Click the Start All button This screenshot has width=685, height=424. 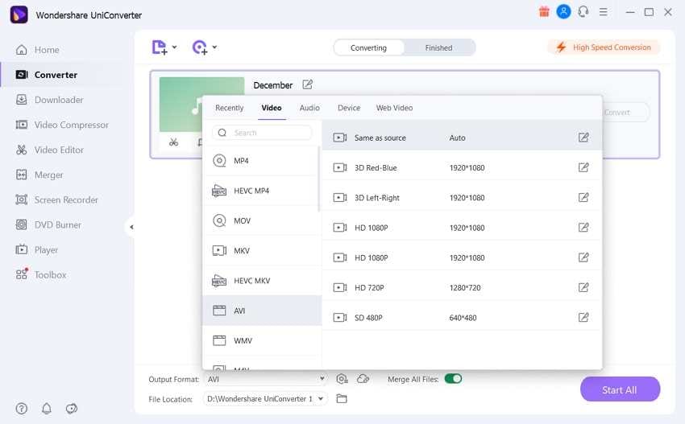pyautogui.click(x=620, y=389)
